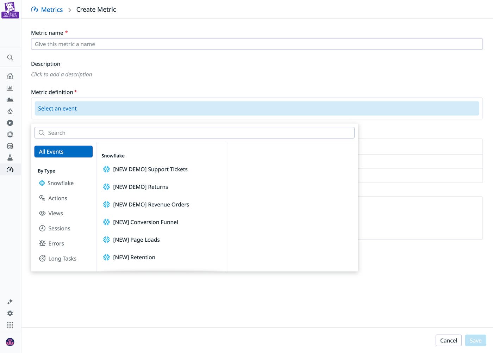493x353 pixels.
Task: Go to Home via house icon
Action: [x=10, y=76]
